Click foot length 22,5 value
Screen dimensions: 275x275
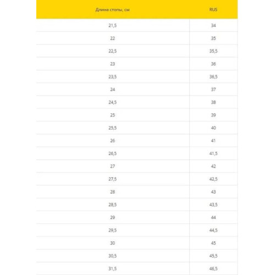[113, 51]
